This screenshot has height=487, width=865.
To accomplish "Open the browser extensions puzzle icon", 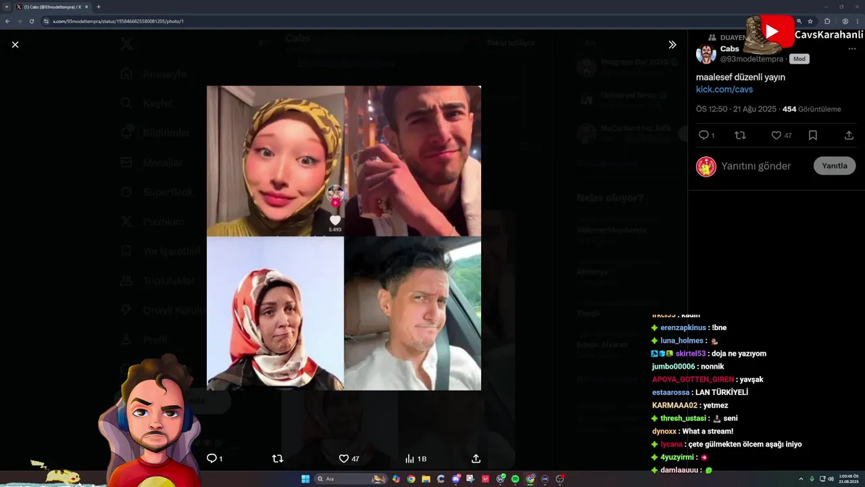I will pyautogui.click(x=827, y=21).
